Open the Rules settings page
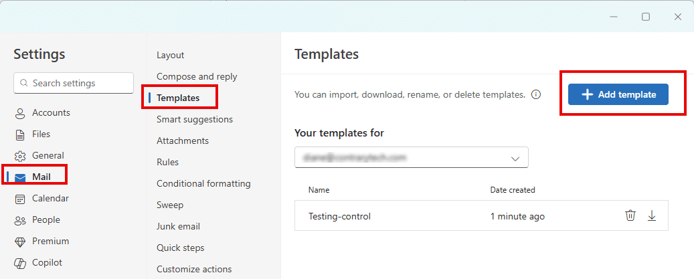This screenshot has height=279, width=694. 167,162
